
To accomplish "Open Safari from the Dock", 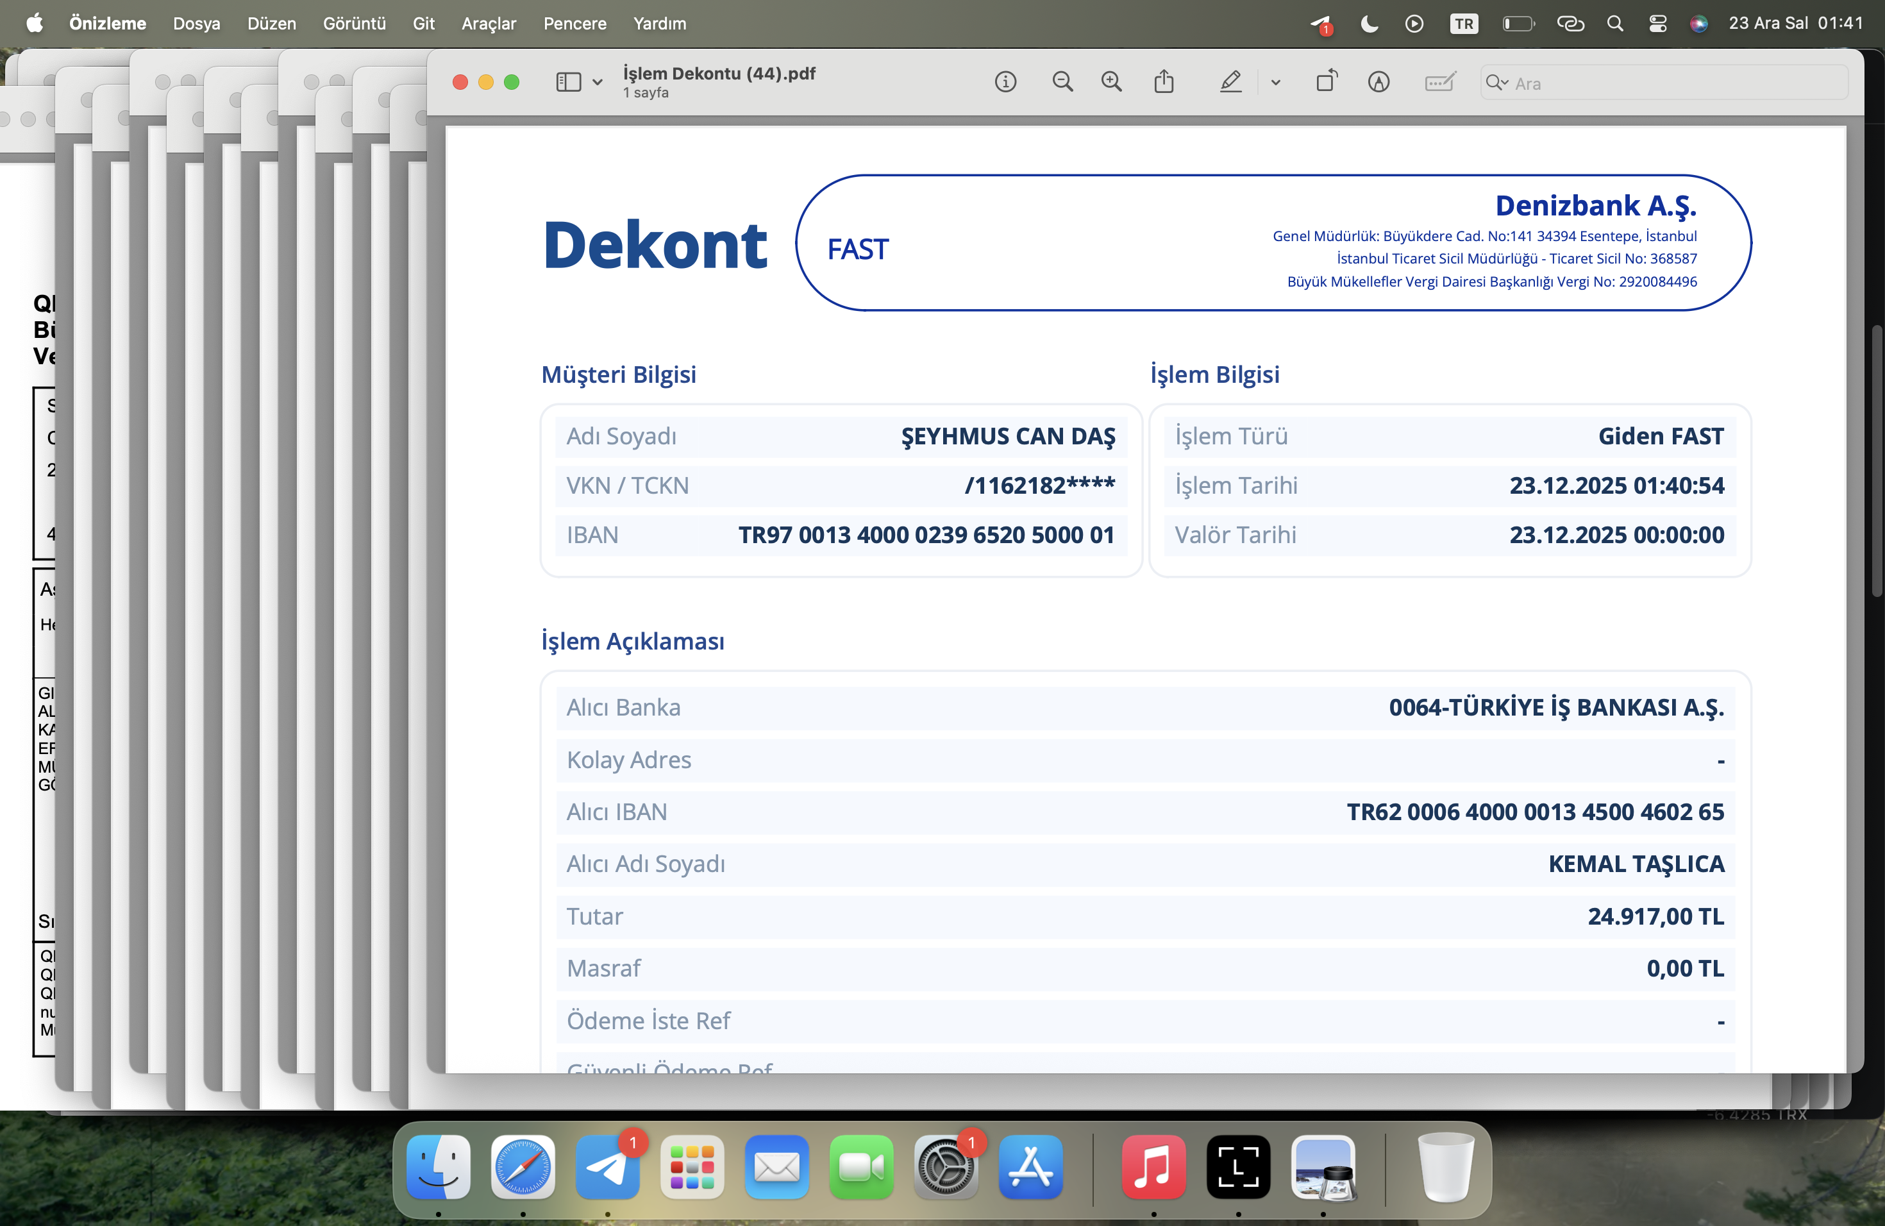I will 523,1166.
